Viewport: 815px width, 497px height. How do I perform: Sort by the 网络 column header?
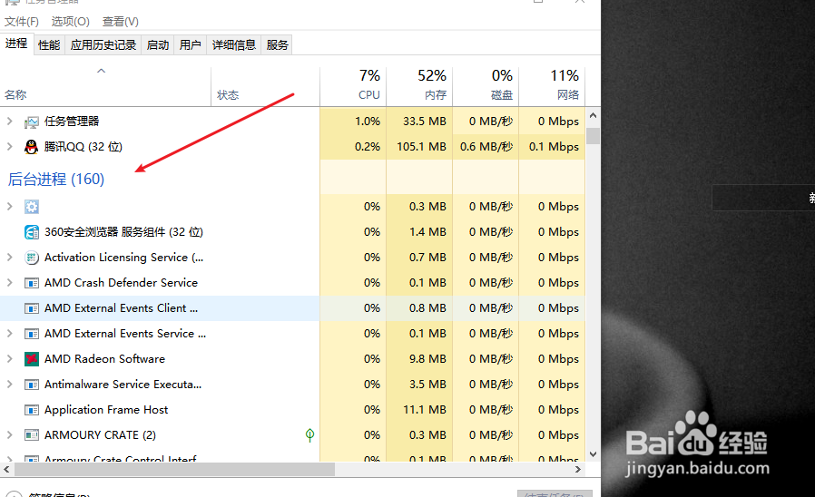[552, 87]
